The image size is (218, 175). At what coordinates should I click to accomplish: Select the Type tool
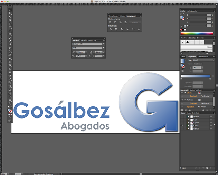10,27
